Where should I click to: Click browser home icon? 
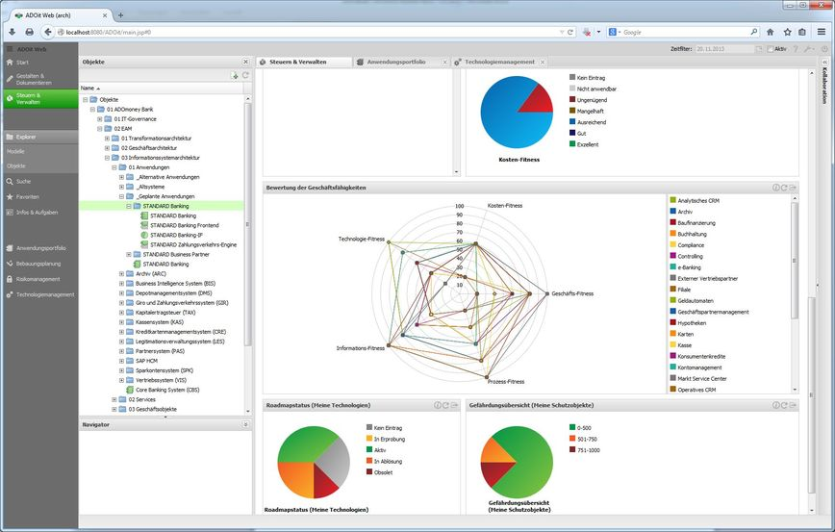[770, 32]
